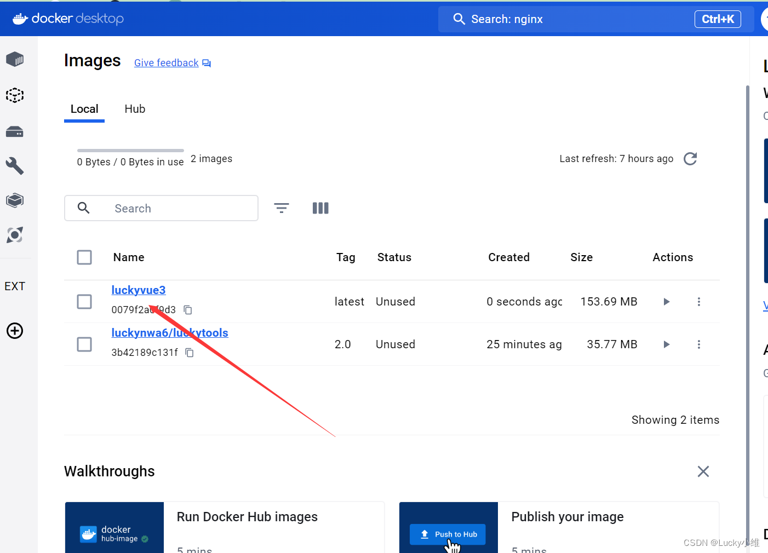
Task: Sort by the Tag column header
Action: click(346, 257)
